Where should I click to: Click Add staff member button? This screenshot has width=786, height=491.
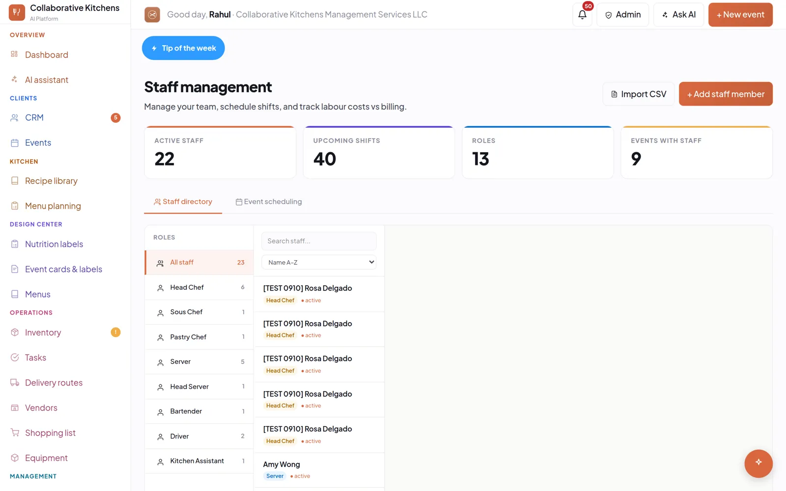726,94
